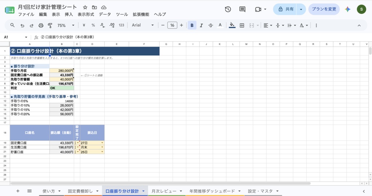Print the spreadsheet
This screenshot has width=372, height=196.
pyautogui.click(x=41, y=26)
